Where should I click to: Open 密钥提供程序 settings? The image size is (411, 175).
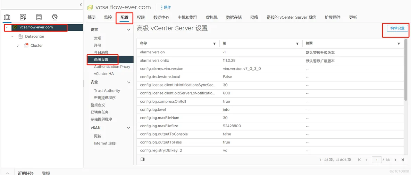105,98
